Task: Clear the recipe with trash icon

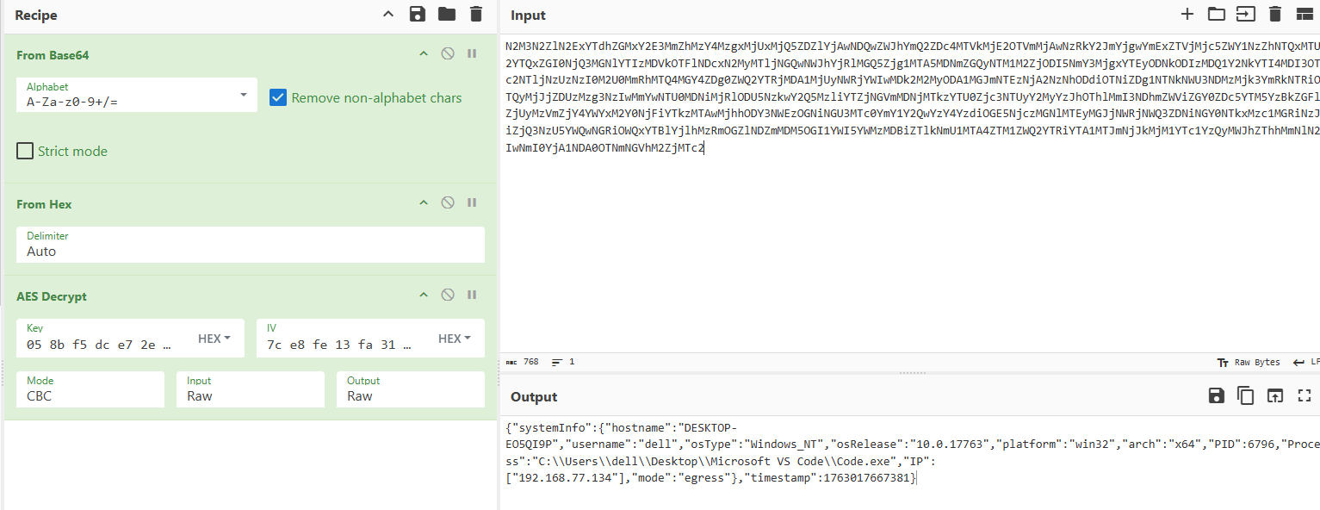Action: click(x=475, y=15)
